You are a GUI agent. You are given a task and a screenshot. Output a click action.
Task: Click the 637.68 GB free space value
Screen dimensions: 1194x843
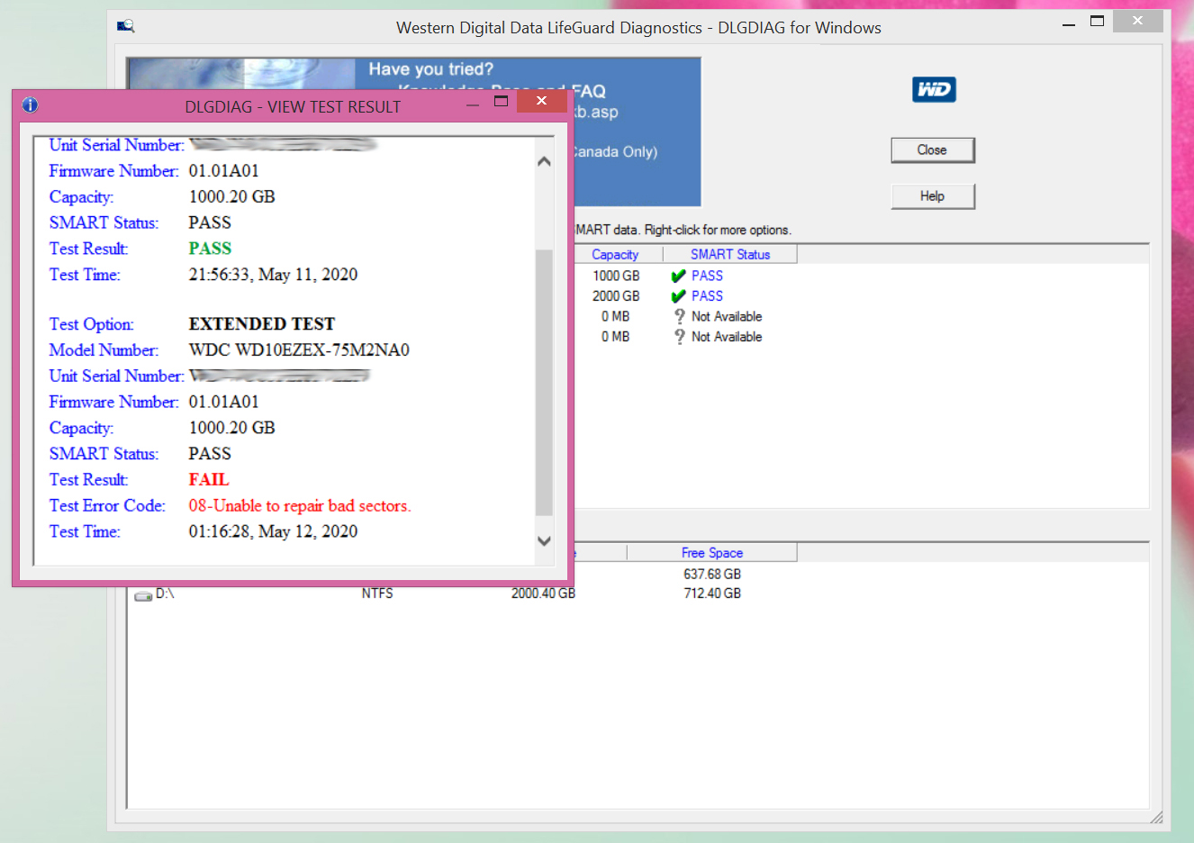pyautogui.click(x=712, y=574)
